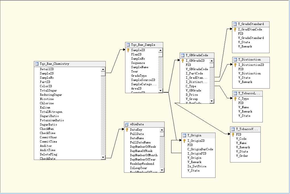Viewport: 290px width, 194px height.
Task: Click the T_Origin table icon
Action: pos(184,135)
